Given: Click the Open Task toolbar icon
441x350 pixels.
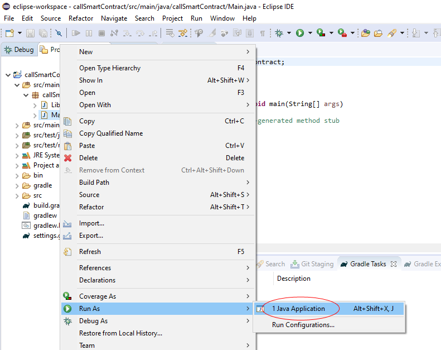Looking at the screenshot, I should 379,33.
